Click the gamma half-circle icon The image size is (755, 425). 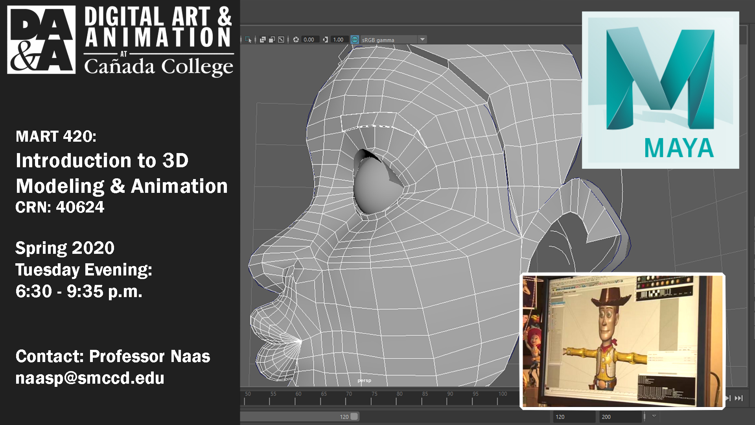coord(325,39)
